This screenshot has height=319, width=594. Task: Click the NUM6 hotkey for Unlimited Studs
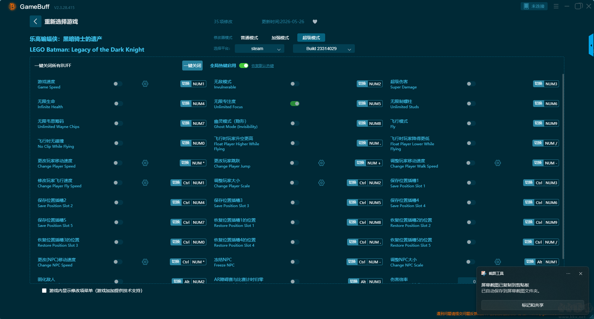551,104
